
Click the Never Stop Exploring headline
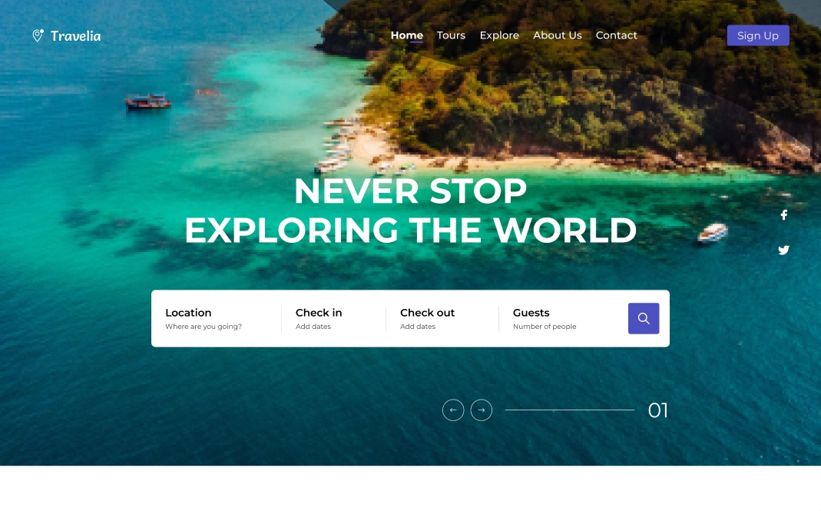(x=410, y=211)
